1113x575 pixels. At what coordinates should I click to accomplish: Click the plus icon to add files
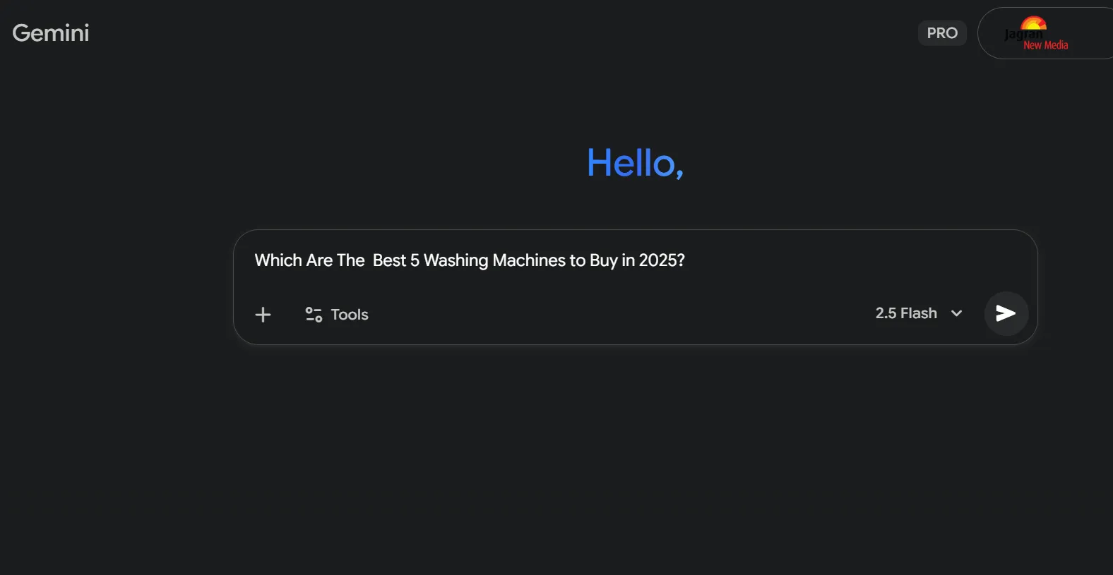click(263, 315)
